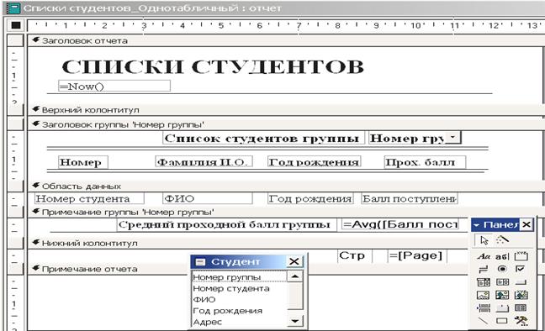Select the Bound Object Frame tool
Viewport: 545px width, 331px height.
tap(521, 295)
